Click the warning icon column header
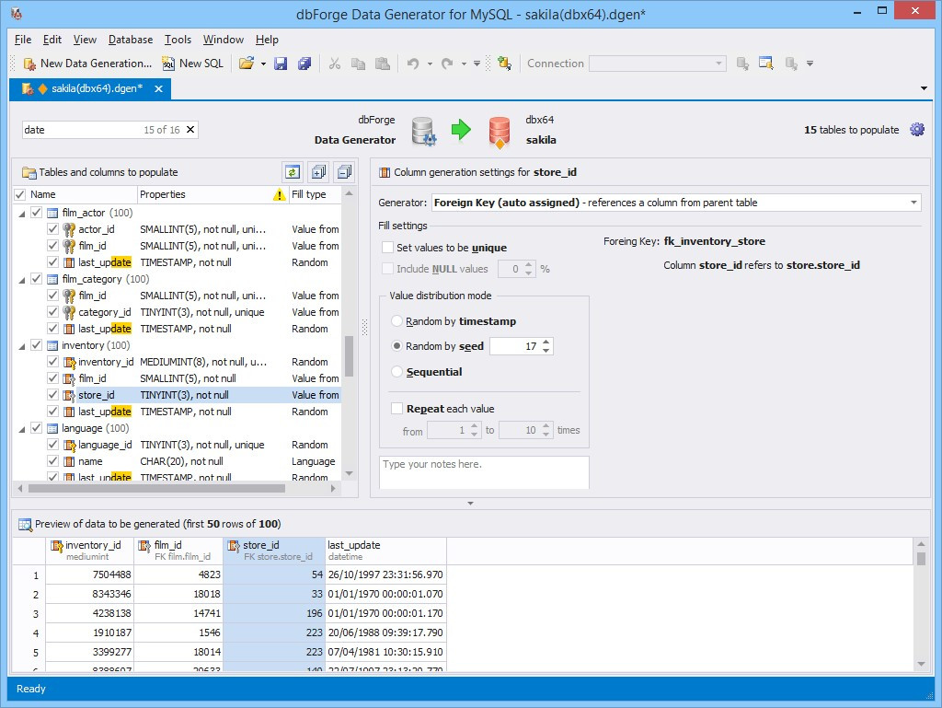This screenshot has width=942, height=708. (x=280, y=194)
